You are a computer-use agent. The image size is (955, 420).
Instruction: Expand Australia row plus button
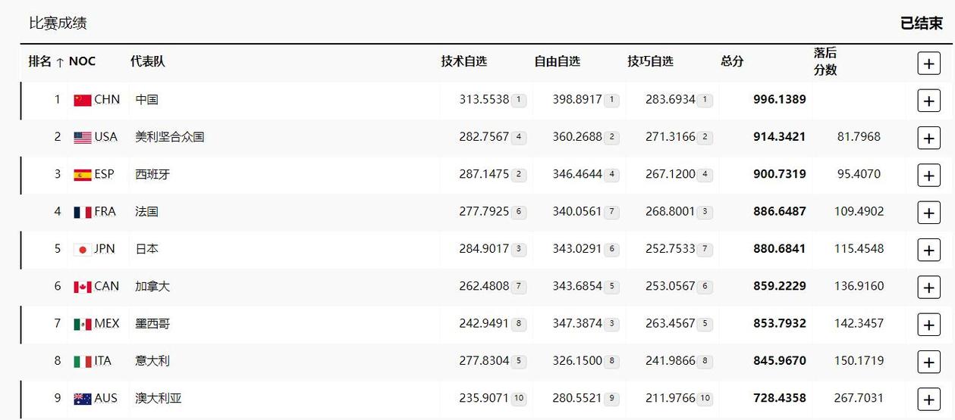click(928, 399)
